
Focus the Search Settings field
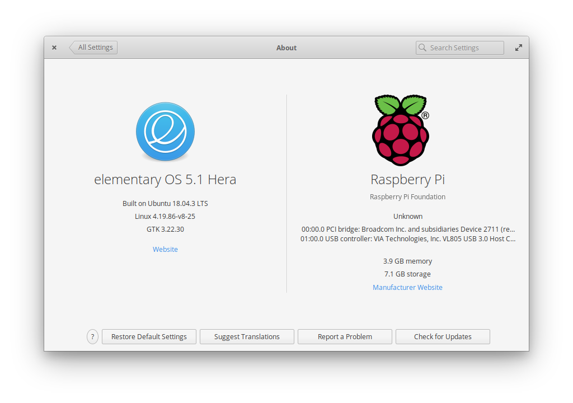click(463, 48)
